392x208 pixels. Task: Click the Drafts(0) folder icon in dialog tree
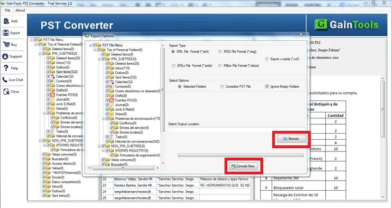[x=112, y=96]
